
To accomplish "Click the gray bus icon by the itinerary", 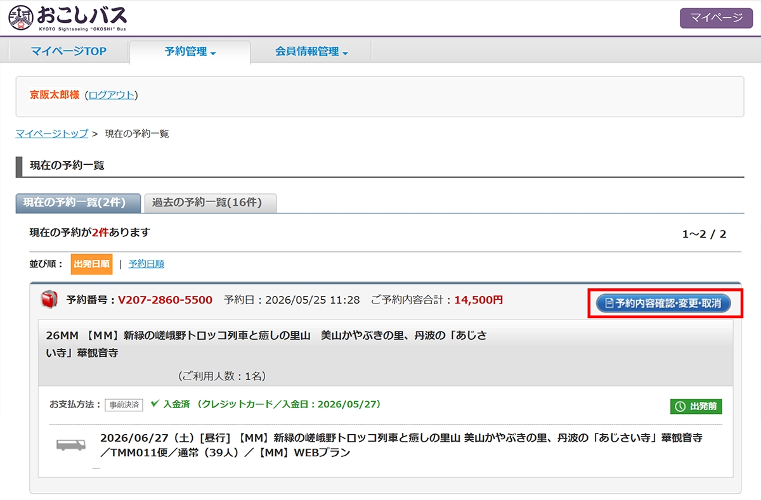I will [71, 445].
